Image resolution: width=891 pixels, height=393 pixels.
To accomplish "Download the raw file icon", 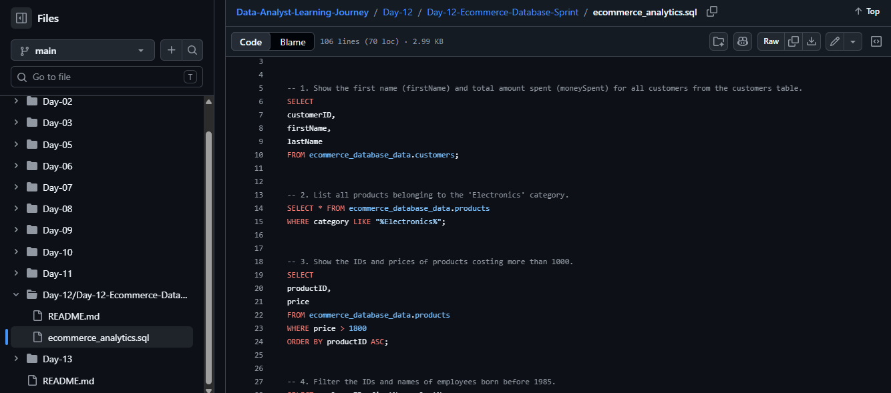I will pyautogui.click(x=812, y=41).
